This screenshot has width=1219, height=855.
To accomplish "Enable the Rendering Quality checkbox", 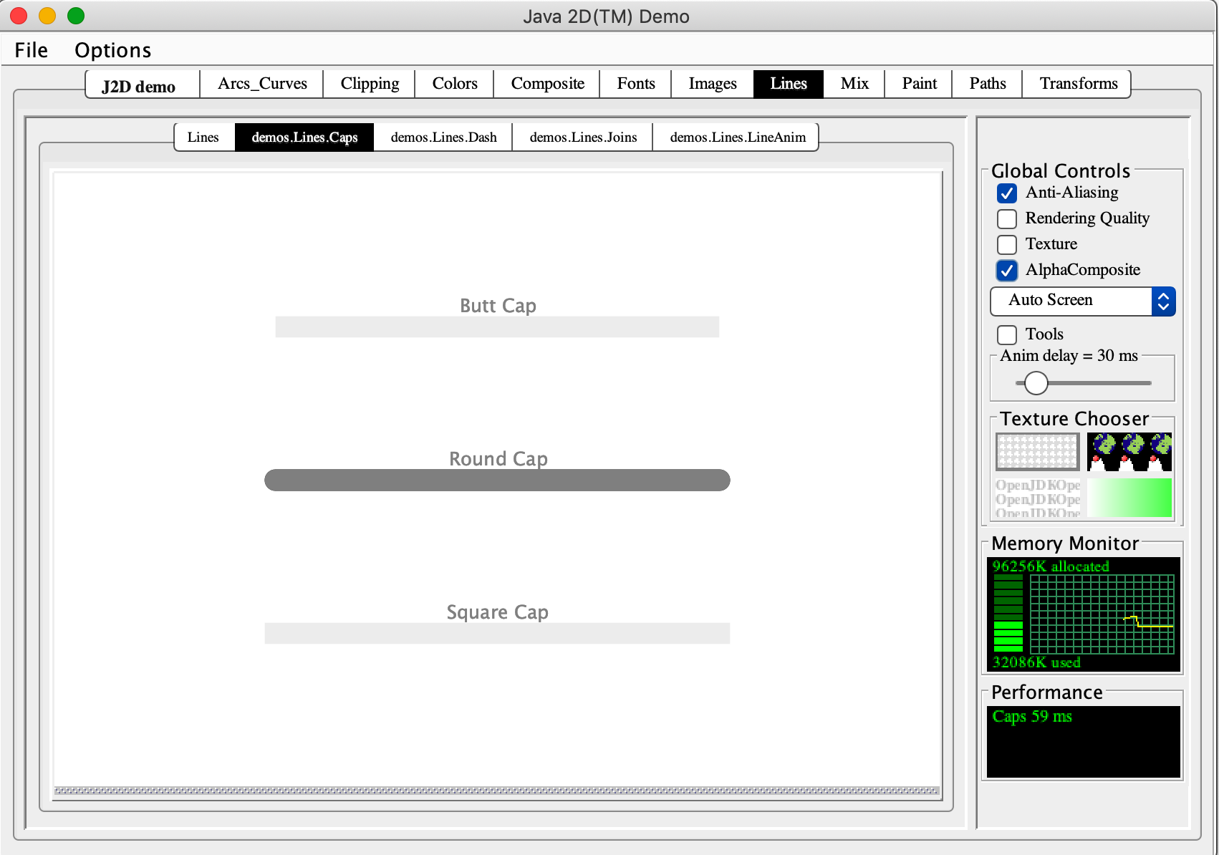I will pos(1007,219).
